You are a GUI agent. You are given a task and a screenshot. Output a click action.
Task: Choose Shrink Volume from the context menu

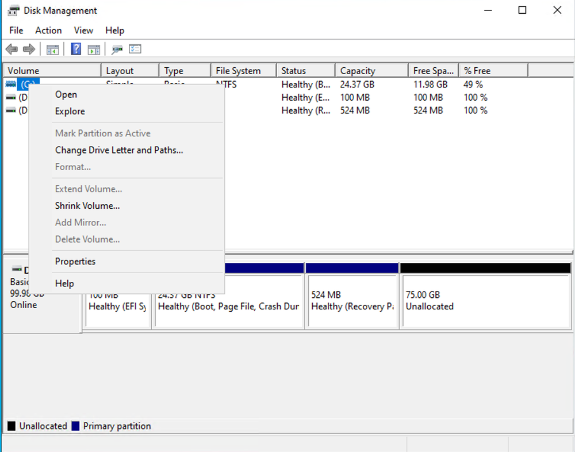tap(87, 205)
